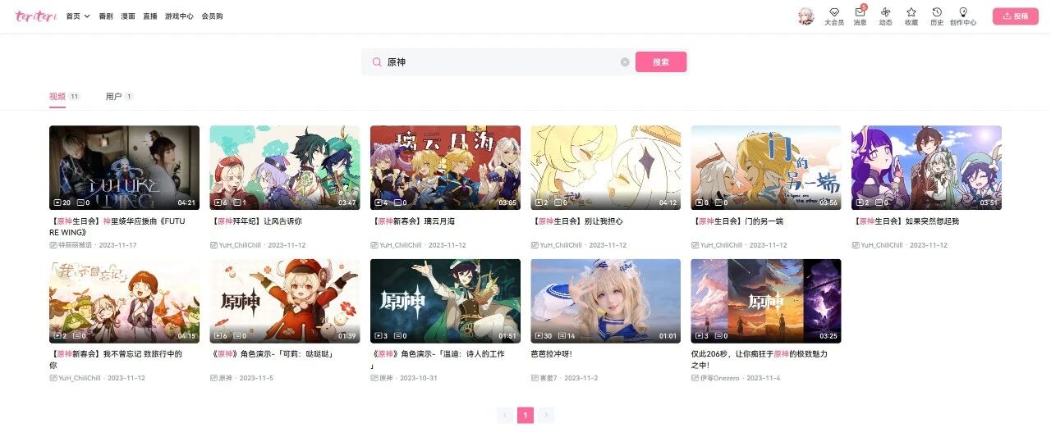Open the 动态 feed icon
Viewport: 1051px width, 446px height.
(885, 12)
